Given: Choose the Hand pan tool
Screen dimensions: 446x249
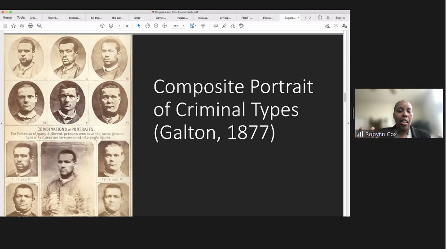Looking at the screenshot, I should point(147,26).
